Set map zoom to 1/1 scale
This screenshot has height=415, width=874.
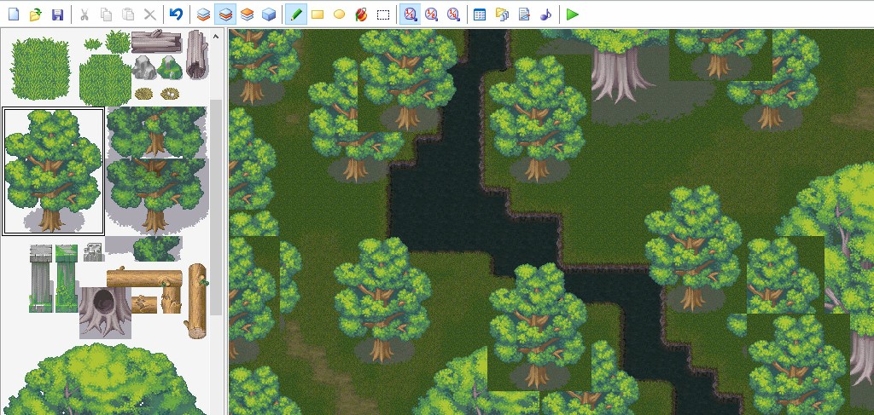point(410,14)
